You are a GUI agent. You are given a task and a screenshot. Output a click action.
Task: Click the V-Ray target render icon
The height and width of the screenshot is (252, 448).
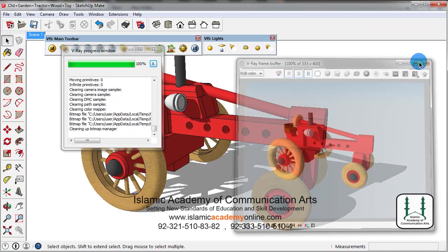pos(183,49)
